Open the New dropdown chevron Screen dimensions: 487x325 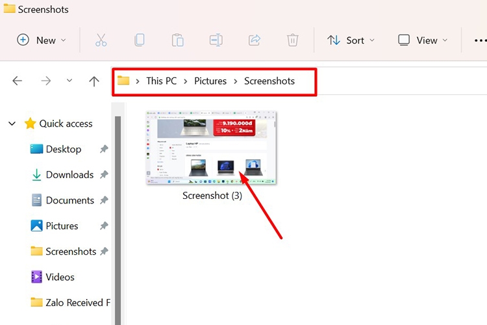click(64, 40)
